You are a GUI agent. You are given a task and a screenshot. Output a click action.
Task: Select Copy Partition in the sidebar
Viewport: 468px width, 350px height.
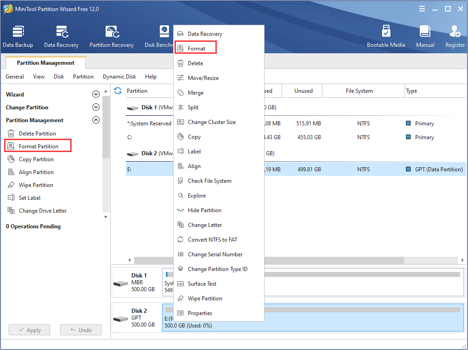coord(30,159)
